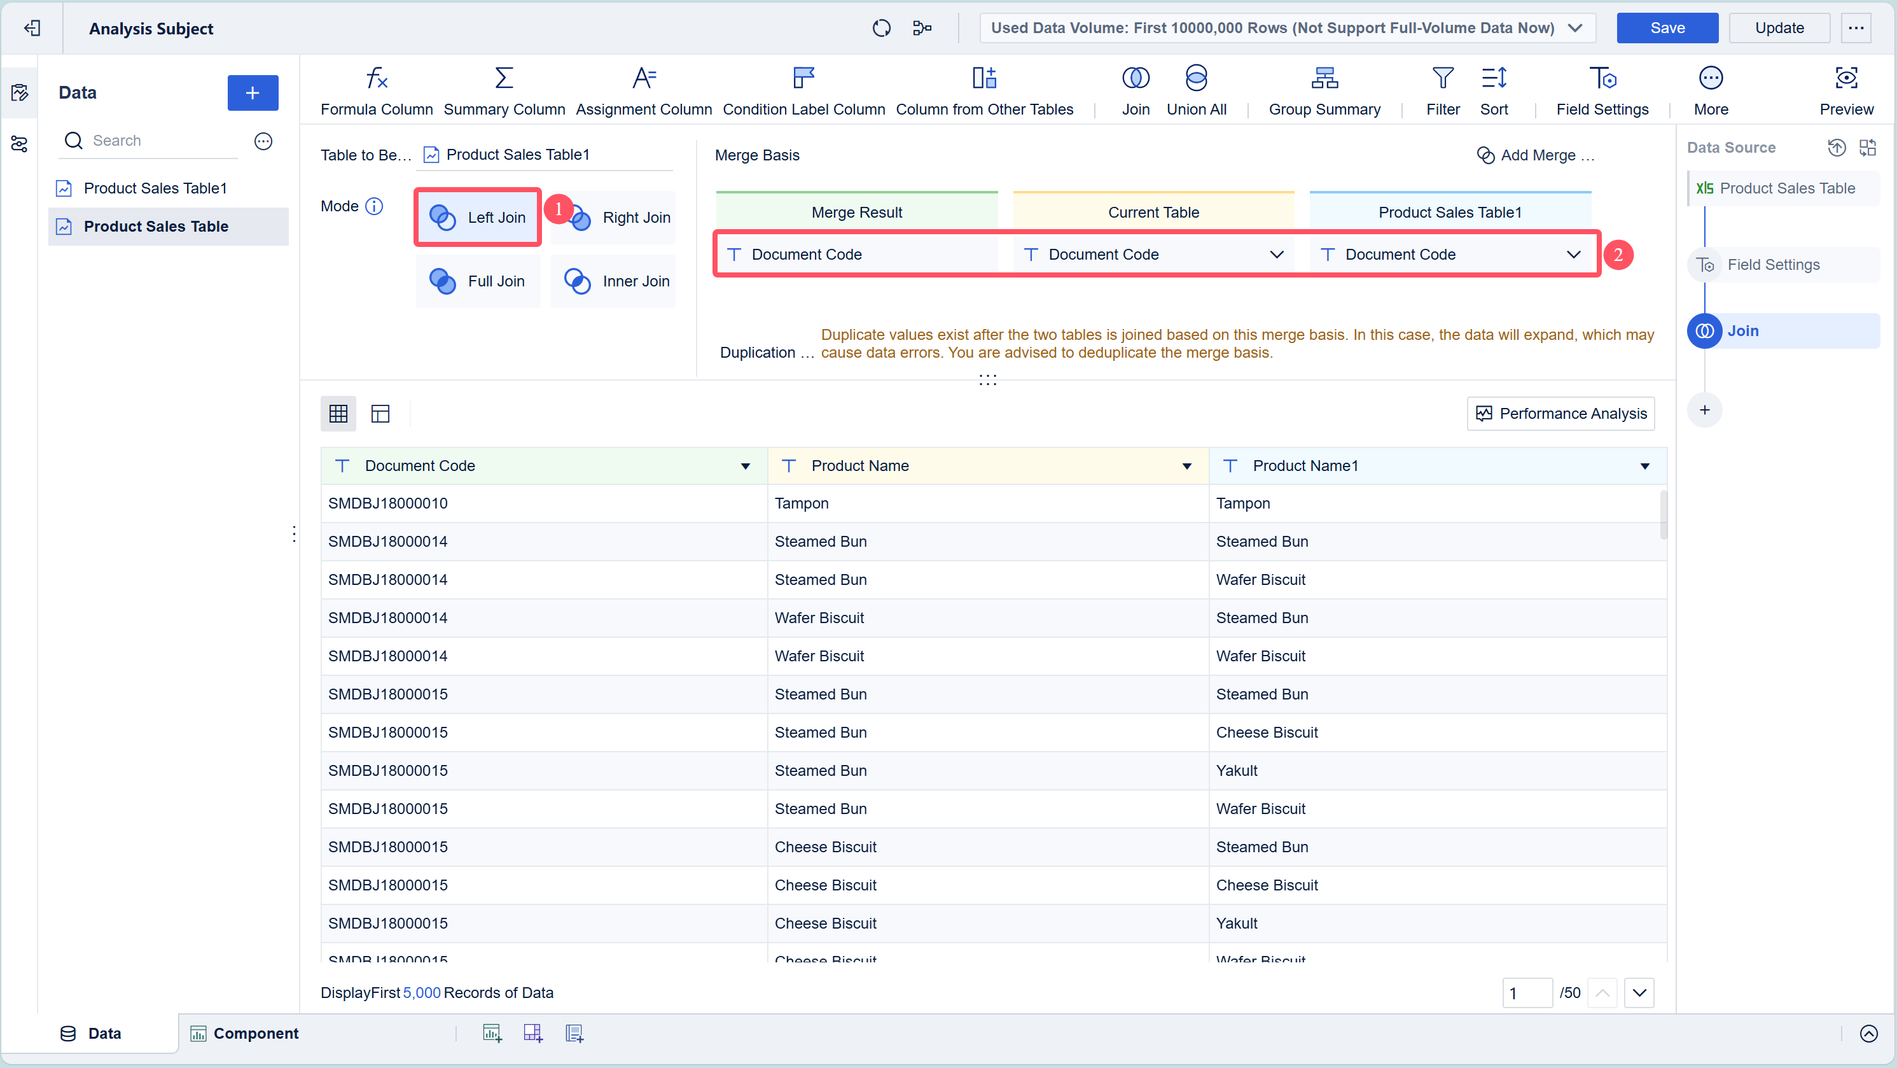
Task: Click the blue Save button
Action: [x=1667, y=28]
